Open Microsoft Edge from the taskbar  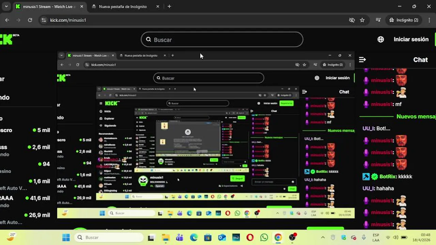pyautogui.click(x=193, y=238)
